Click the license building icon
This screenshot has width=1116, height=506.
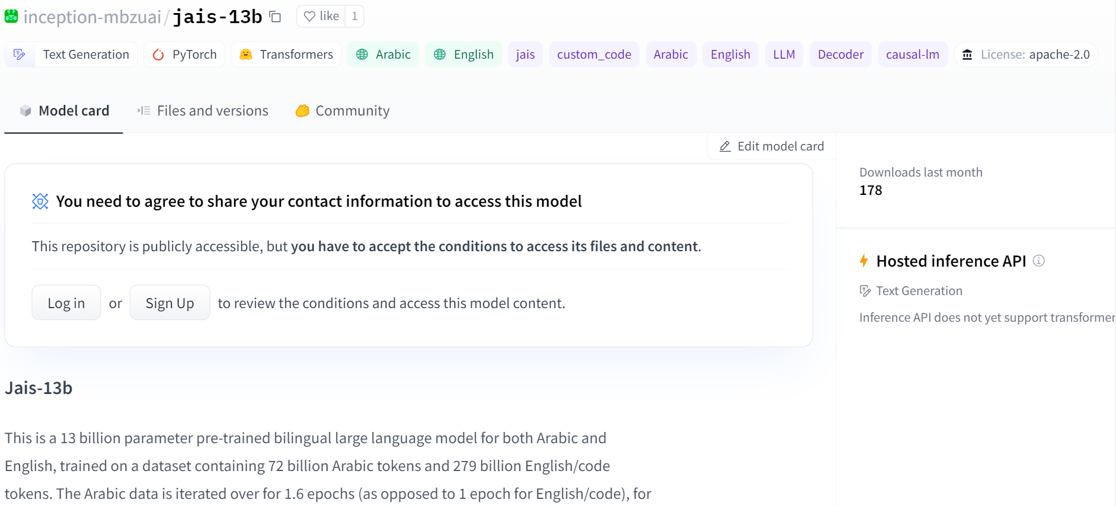(x=967, y=55)
